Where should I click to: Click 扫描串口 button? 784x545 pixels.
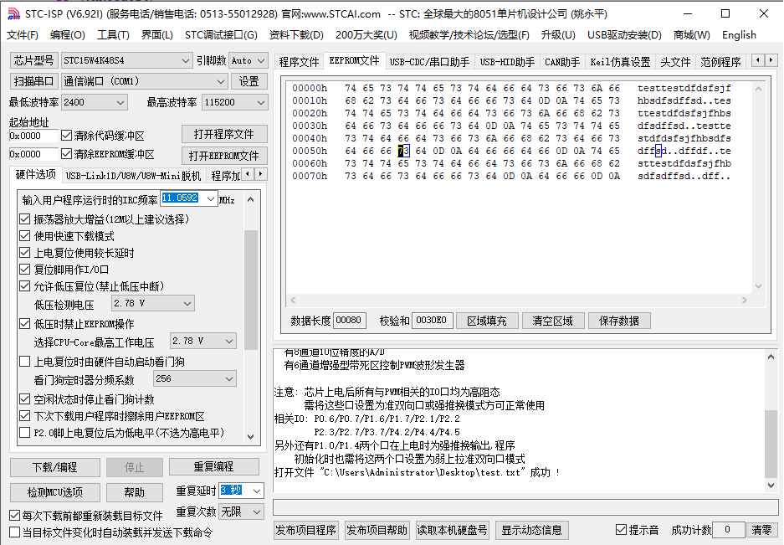pyautogui.click(x=34, y=81)
